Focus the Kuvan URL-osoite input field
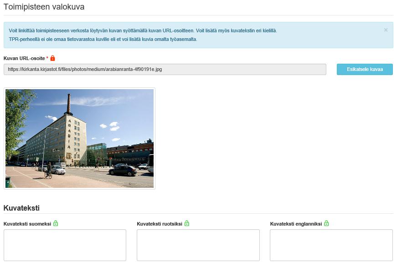This screenshot has width=402, height=267. pyautogui.click(x=165, y=69)
